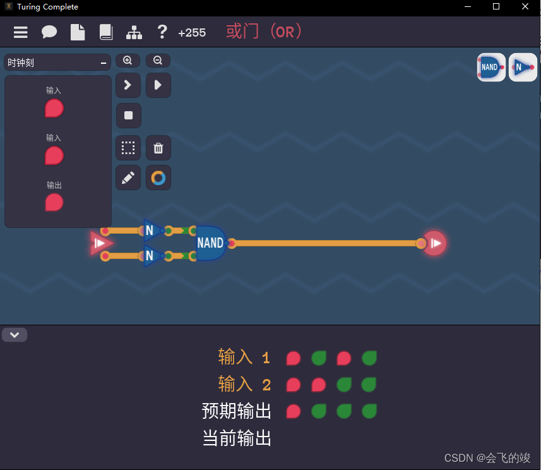Image resolution: width=541 pixels, height=470 pixels.
Task: Collapse the bottom test panel chevron
Action: point(15,335)
